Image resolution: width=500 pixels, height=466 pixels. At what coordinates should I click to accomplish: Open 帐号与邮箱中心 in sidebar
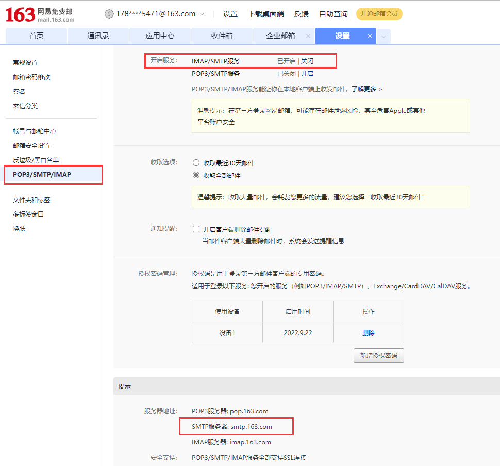coord(35,131)
